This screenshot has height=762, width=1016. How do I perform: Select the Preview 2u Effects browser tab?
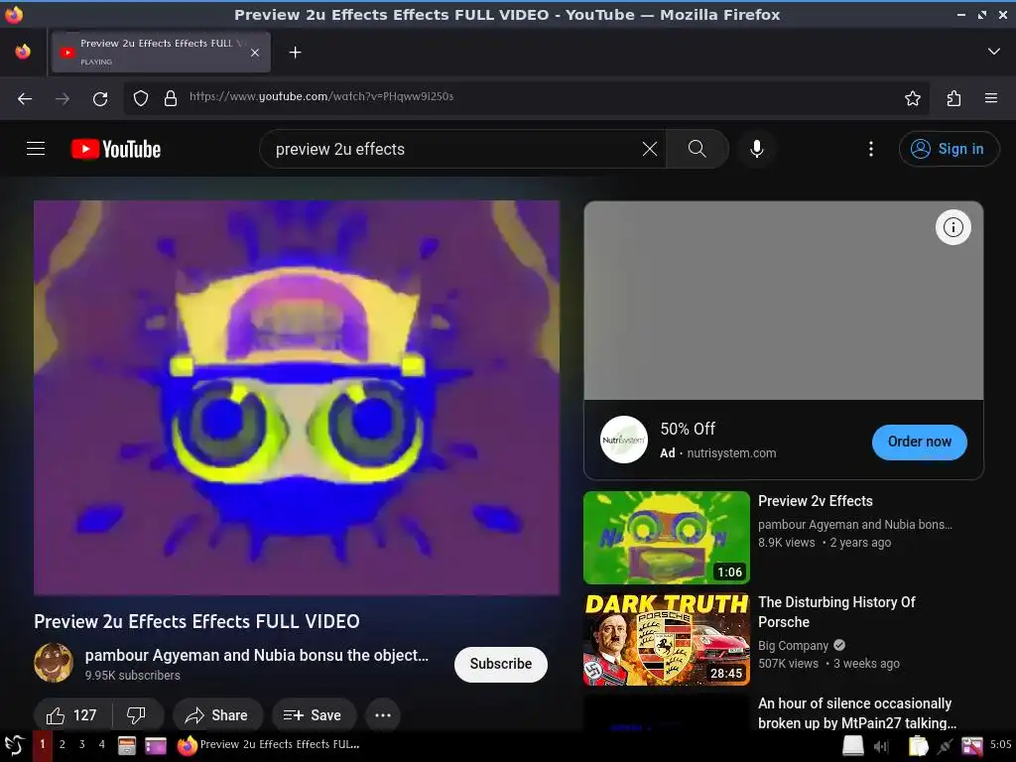point(161,52)
